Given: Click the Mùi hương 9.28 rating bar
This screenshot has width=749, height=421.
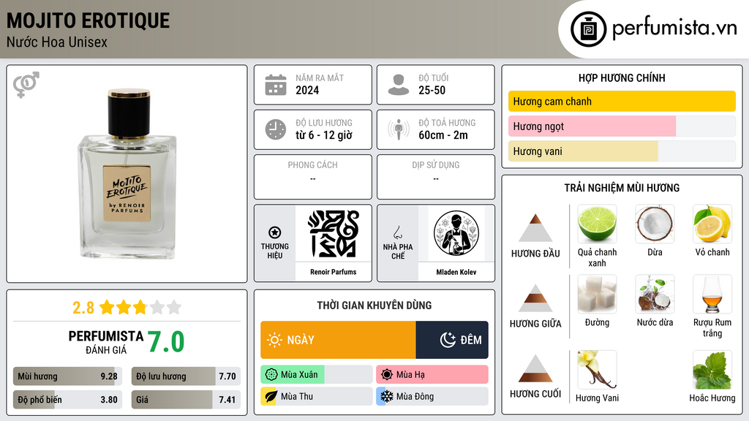Looking at the screenshot, I should point(68,376).
